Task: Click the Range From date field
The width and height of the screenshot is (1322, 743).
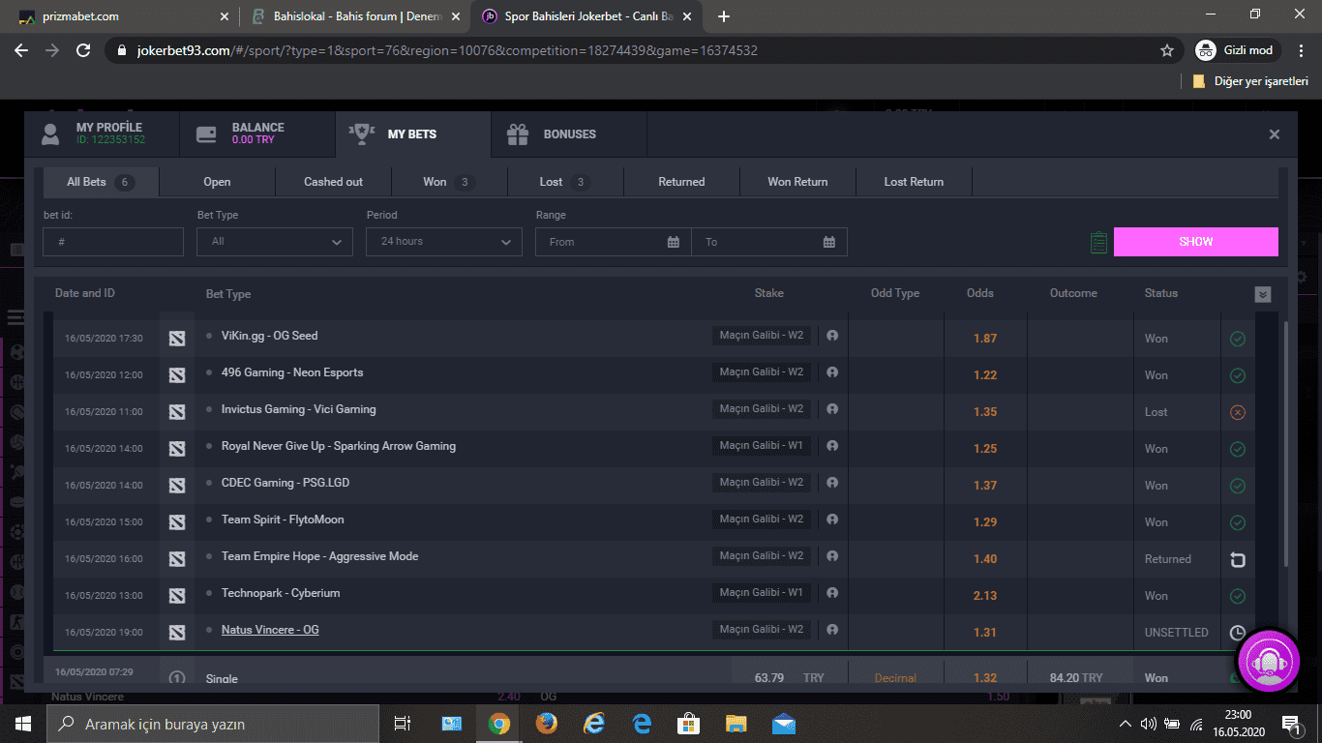Action: (614, 242)
